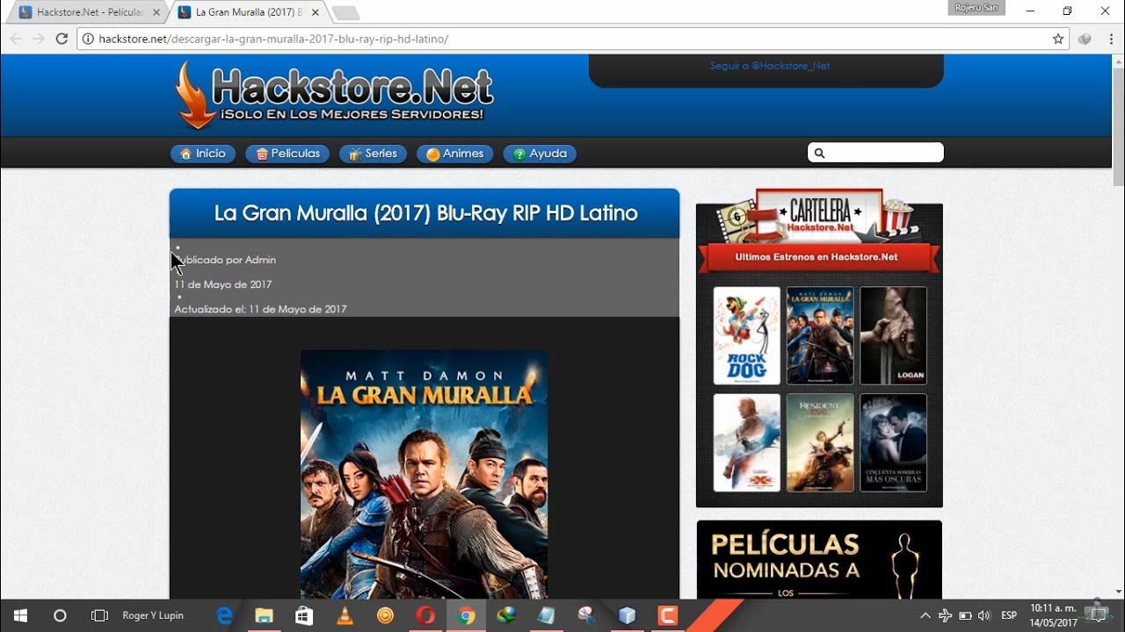Bookmark this page with the star icon
Screen dimensions: 1125x632
pyautogui.click(x=1058, y=39)
